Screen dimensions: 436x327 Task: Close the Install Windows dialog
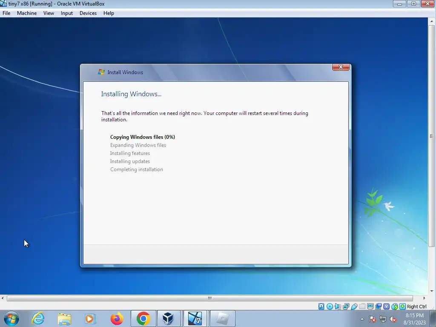point(341,67)
